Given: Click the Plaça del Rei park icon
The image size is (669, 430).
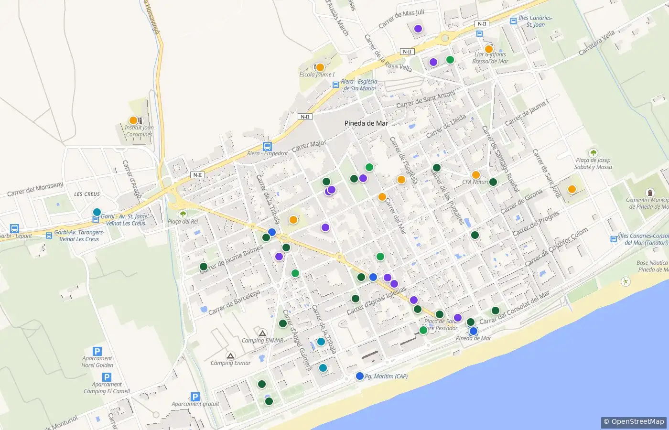Looking at the screenshot, I should pos(183,214).
